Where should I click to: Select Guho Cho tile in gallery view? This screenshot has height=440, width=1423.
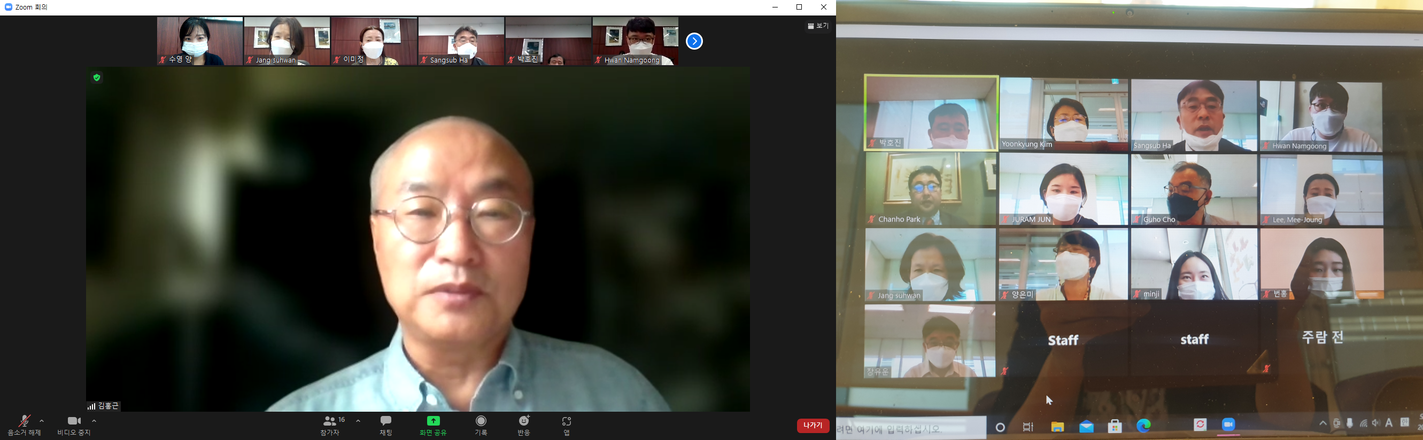point(1194,190)
